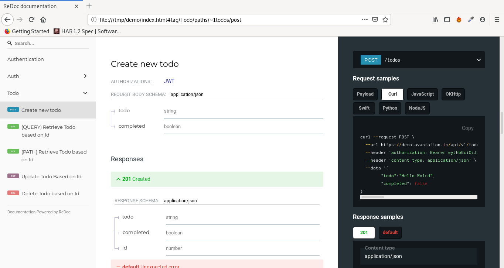Viewport: 504px width, 268px height.
Task: Open the Authentication section in sidebar
Action: [48, 59]
